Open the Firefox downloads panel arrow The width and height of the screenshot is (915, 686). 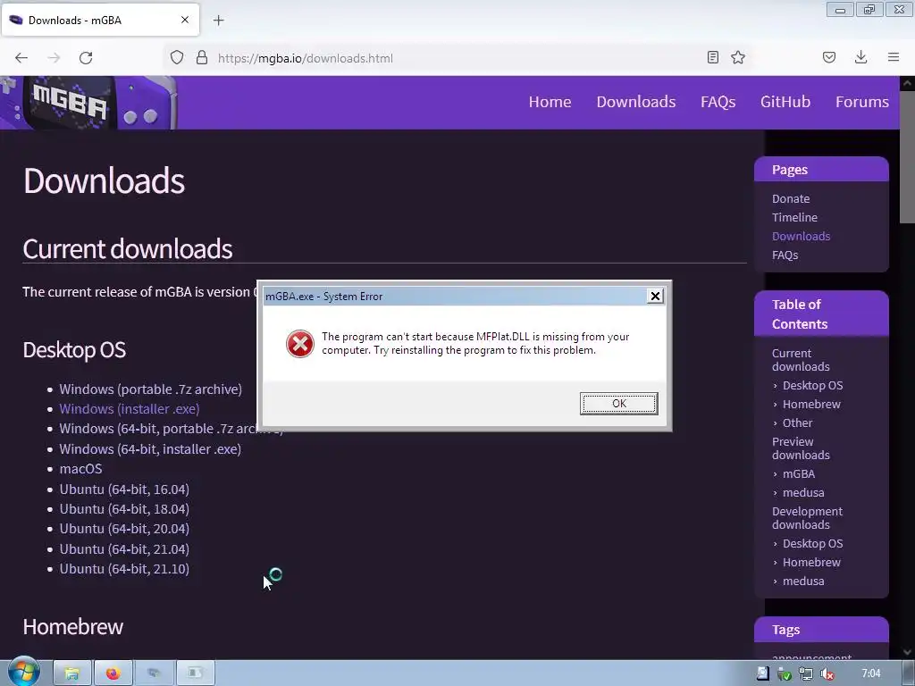[860, 57]
